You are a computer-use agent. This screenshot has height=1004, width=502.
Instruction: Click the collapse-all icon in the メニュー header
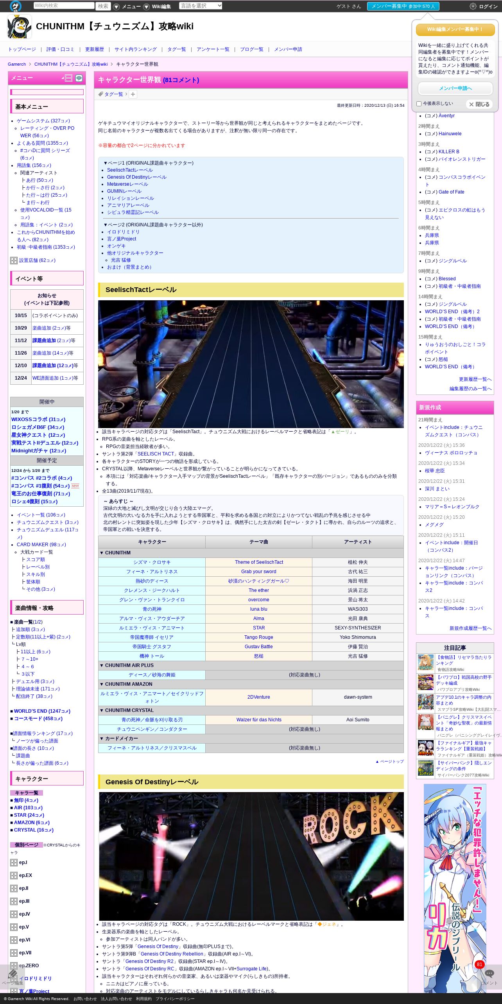pyautogui.click(x=68, y=78)
